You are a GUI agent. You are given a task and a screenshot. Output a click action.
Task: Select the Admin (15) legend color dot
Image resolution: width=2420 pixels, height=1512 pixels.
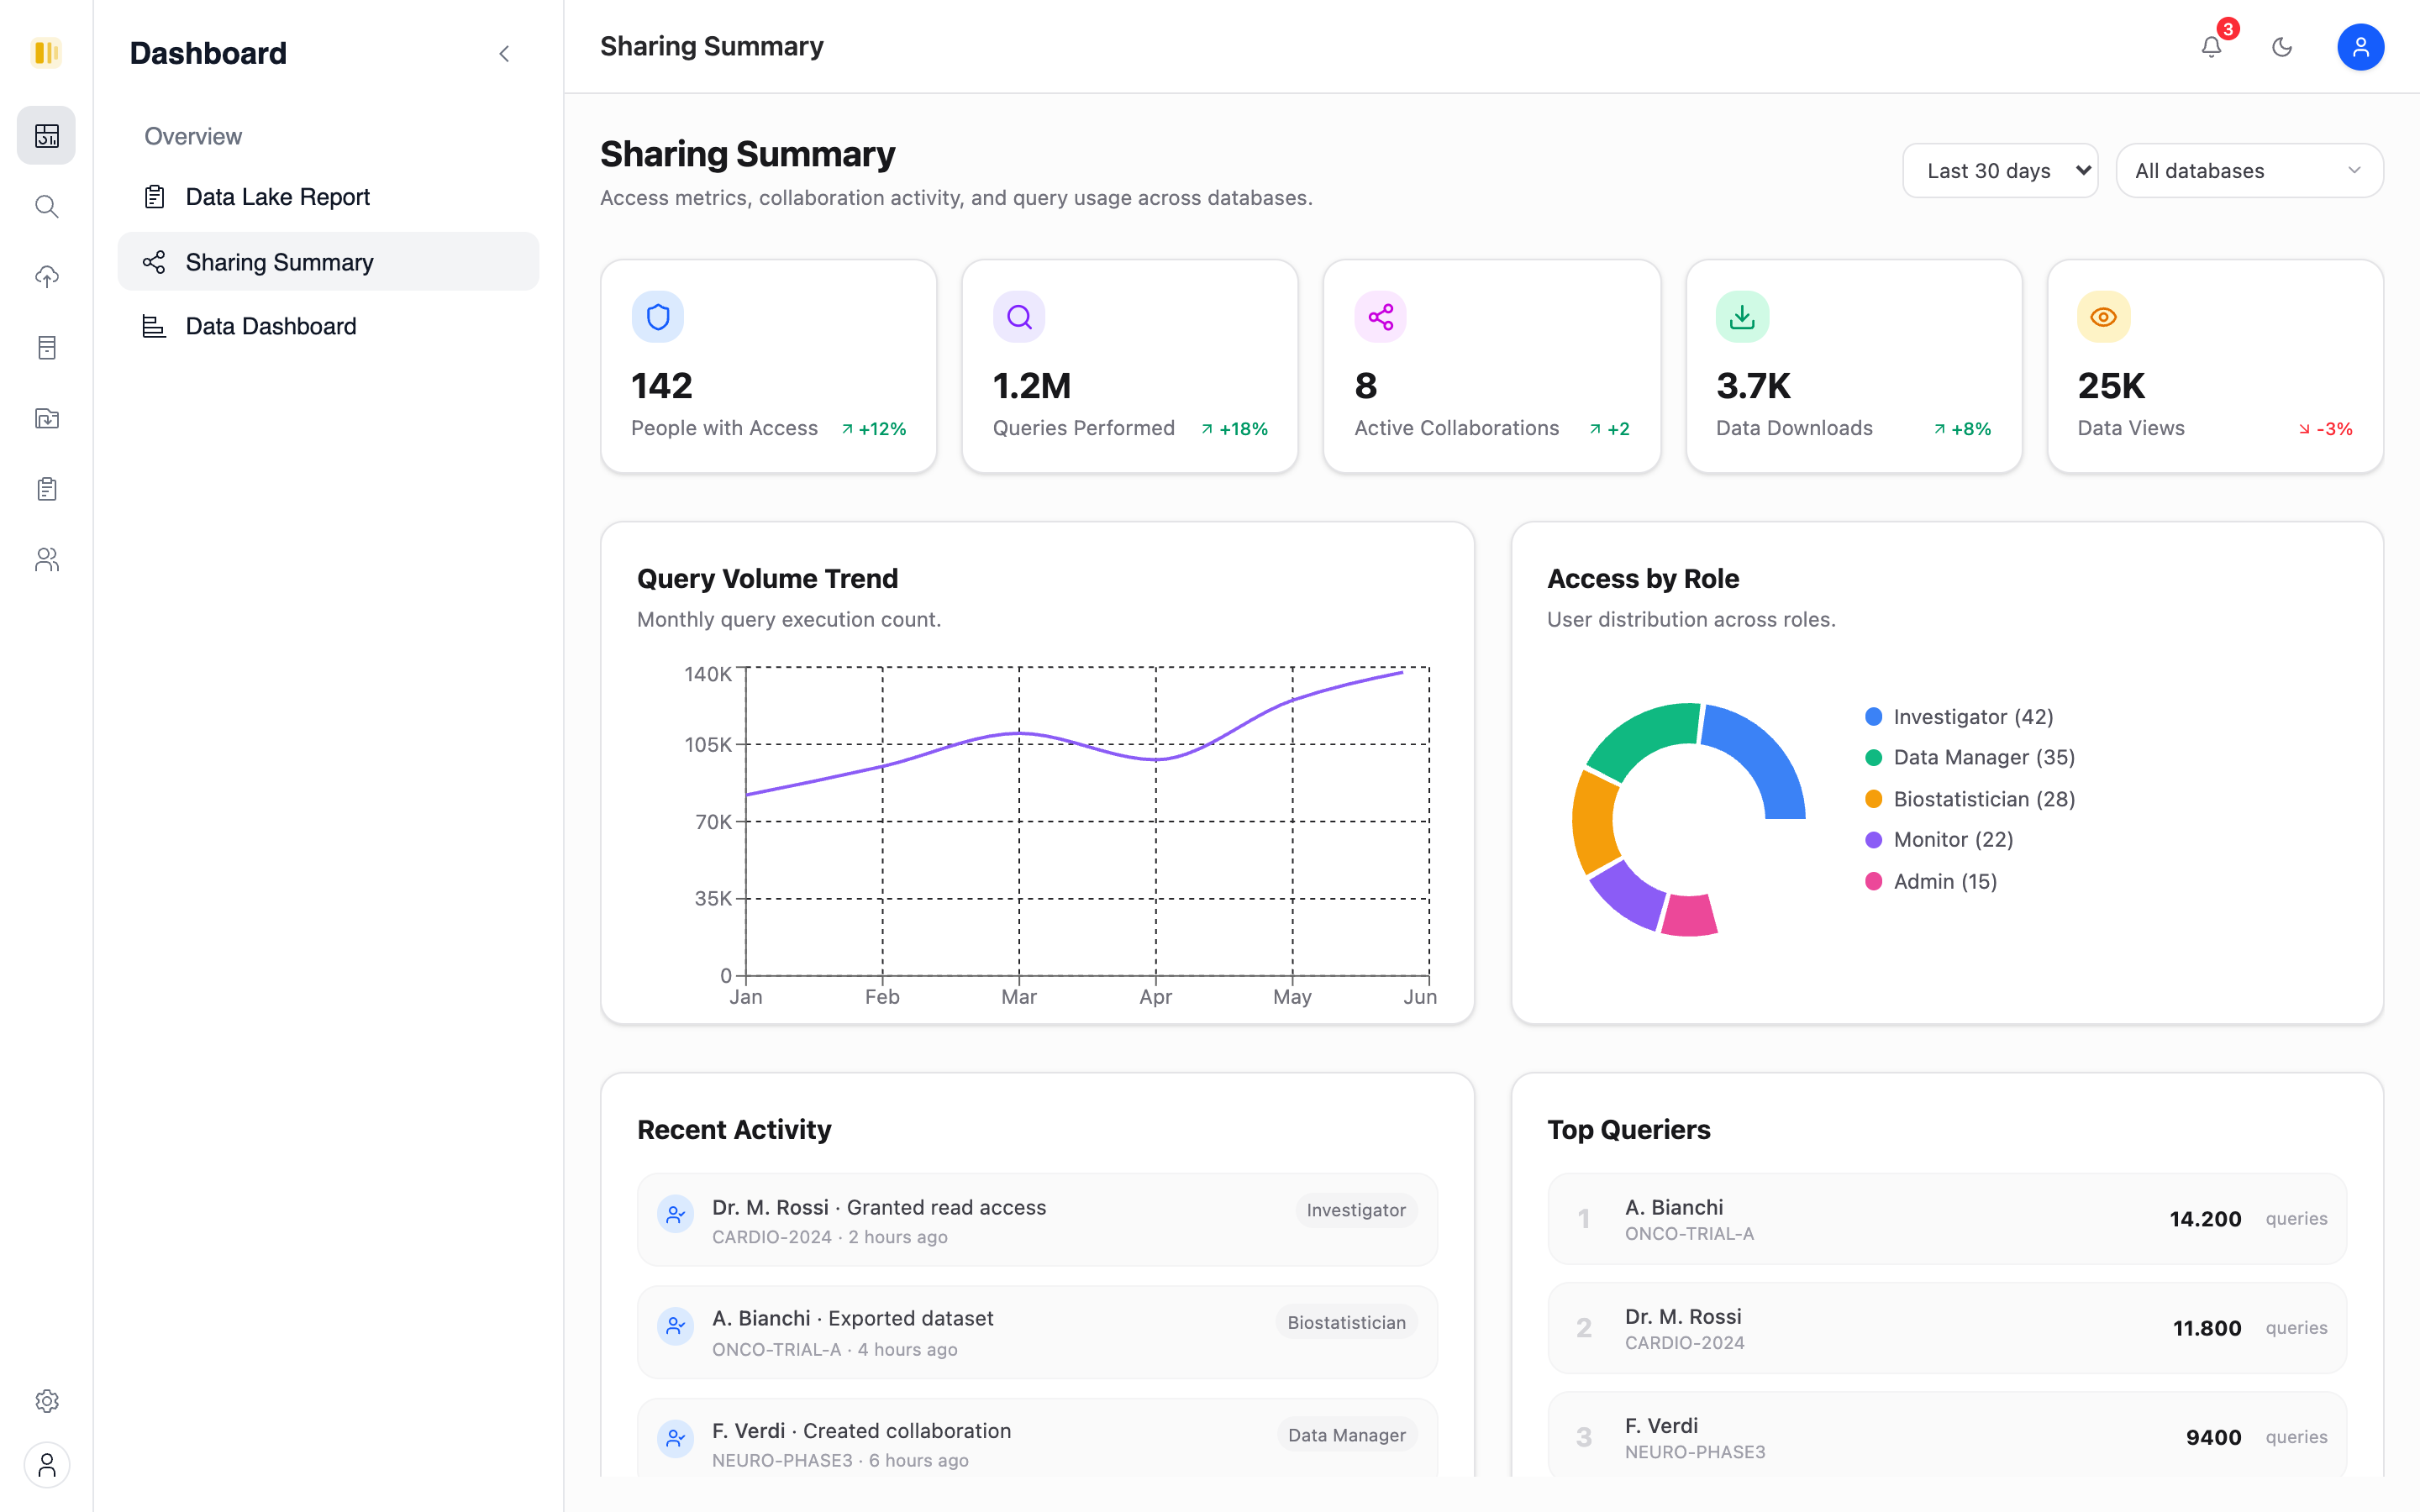click(1873, 881)
